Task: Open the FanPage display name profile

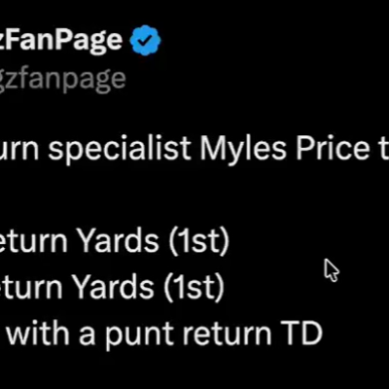Action: [61, 41]
